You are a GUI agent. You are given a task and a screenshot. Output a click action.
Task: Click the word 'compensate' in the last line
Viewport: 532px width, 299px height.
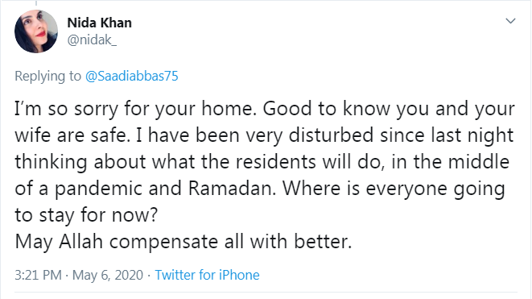point(163,243)
